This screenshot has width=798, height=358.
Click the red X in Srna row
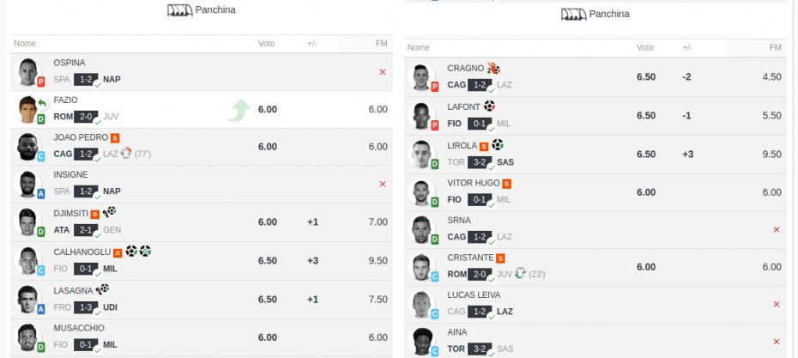776,230
